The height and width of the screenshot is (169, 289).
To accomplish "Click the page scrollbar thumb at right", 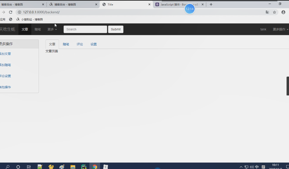I will pos(288,86).
